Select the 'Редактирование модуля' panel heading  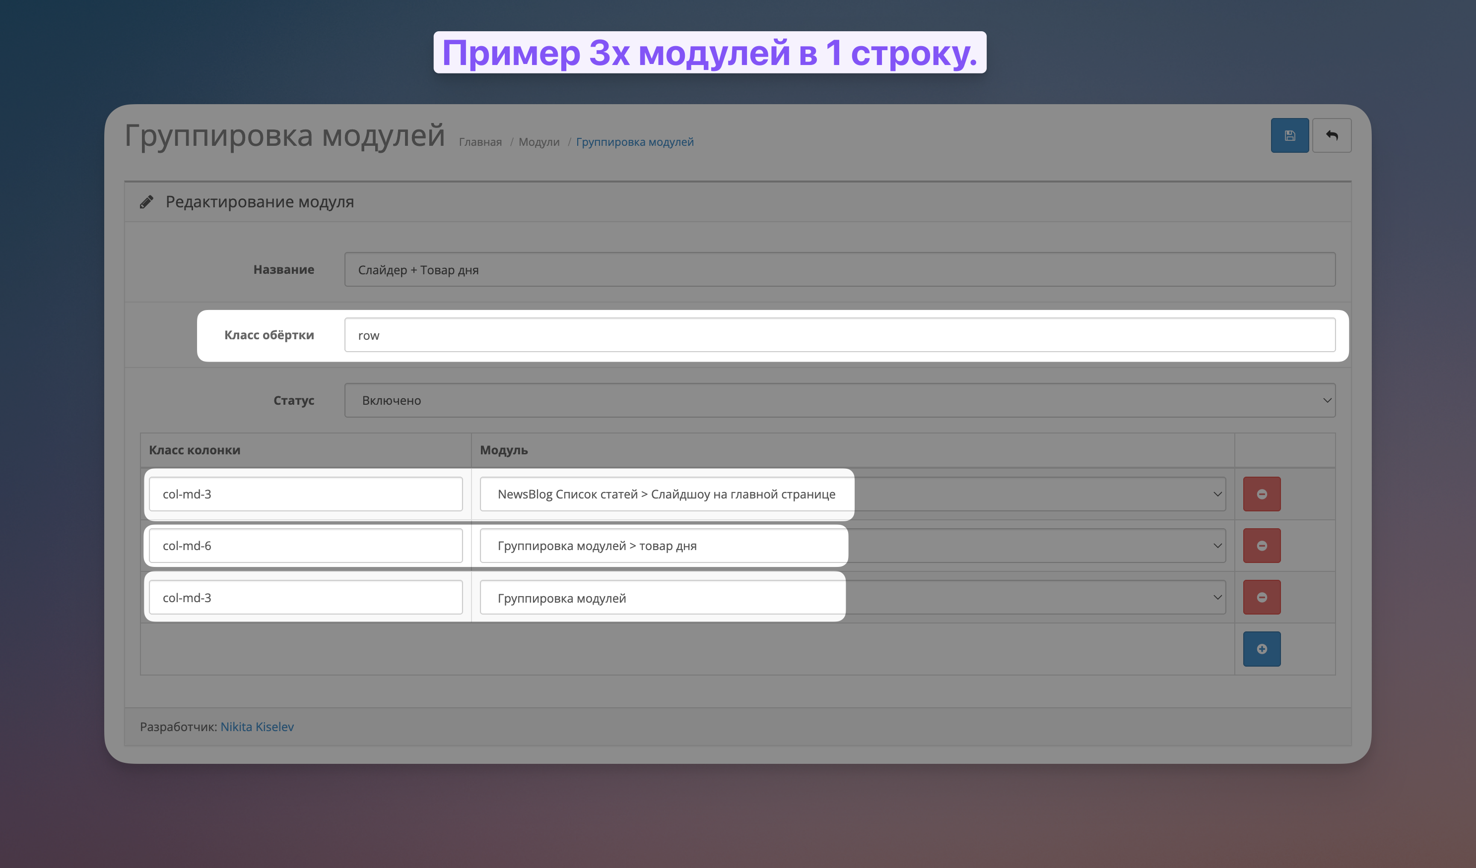(x=260, y=202)
